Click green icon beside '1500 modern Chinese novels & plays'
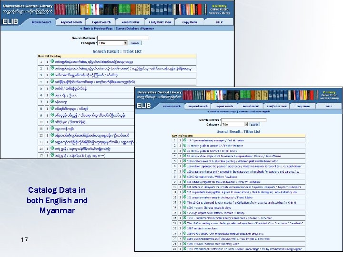This screenshot has width=343, height=257. pos(185,208)
